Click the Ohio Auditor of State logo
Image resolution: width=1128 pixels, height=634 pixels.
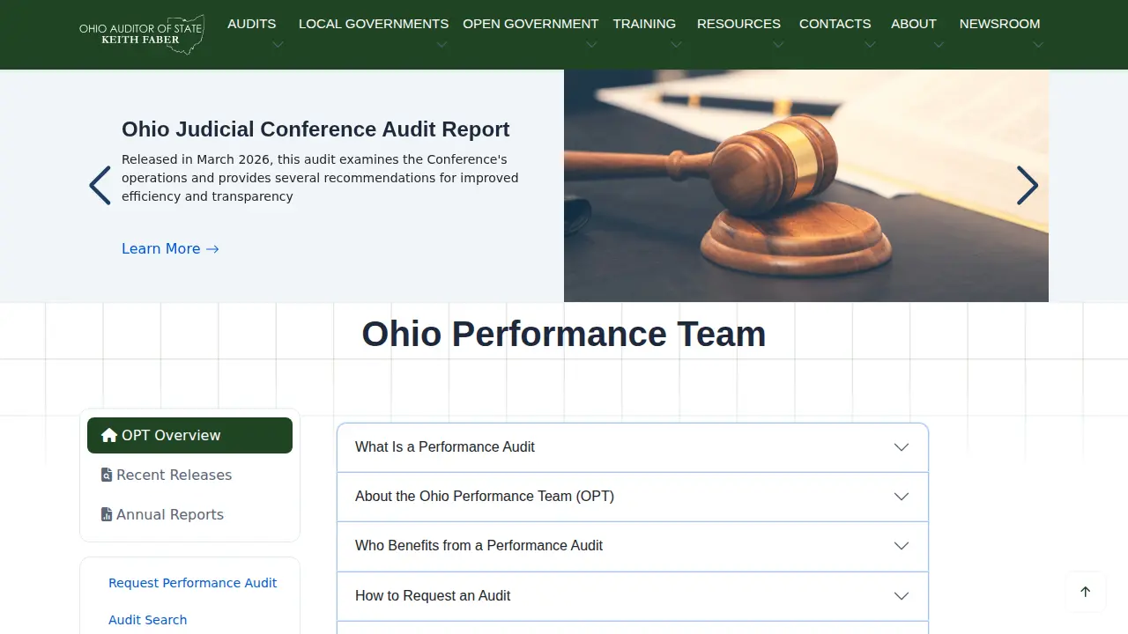coord(142,34)
